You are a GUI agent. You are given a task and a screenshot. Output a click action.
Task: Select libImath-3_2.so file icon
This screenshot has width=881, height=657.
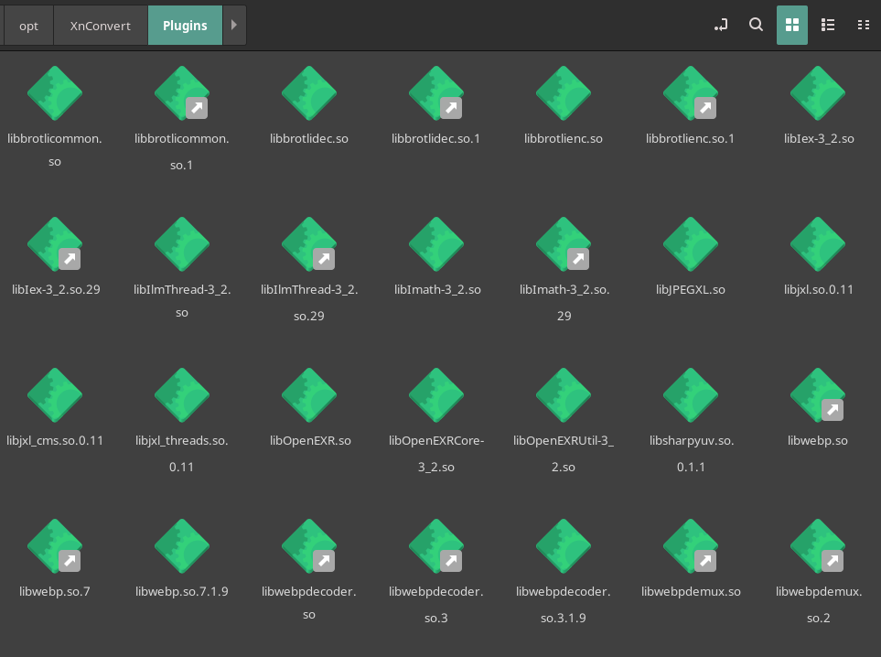pyautogui.click(x=436, y=244)
